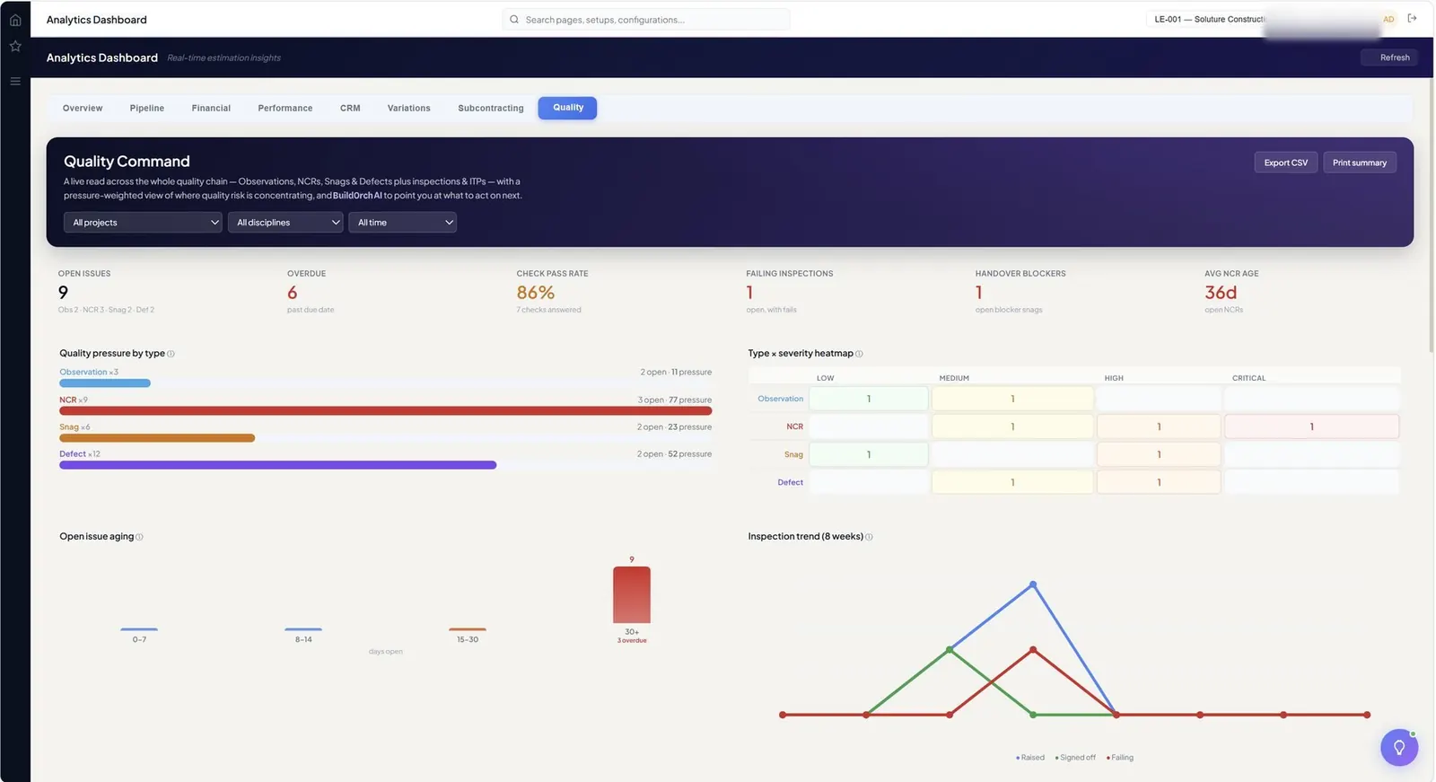Screen dimensions: 1436x782
Task: Click the logout icon at top right
Action: click(1412, 18)
